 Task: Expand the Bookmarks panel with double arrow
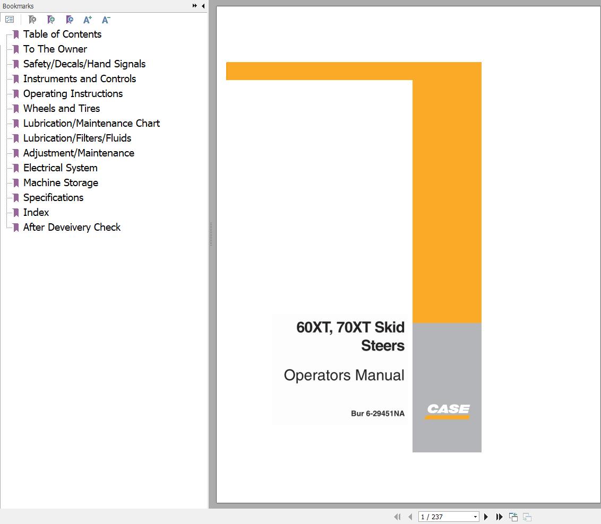[x=195, y=6]
